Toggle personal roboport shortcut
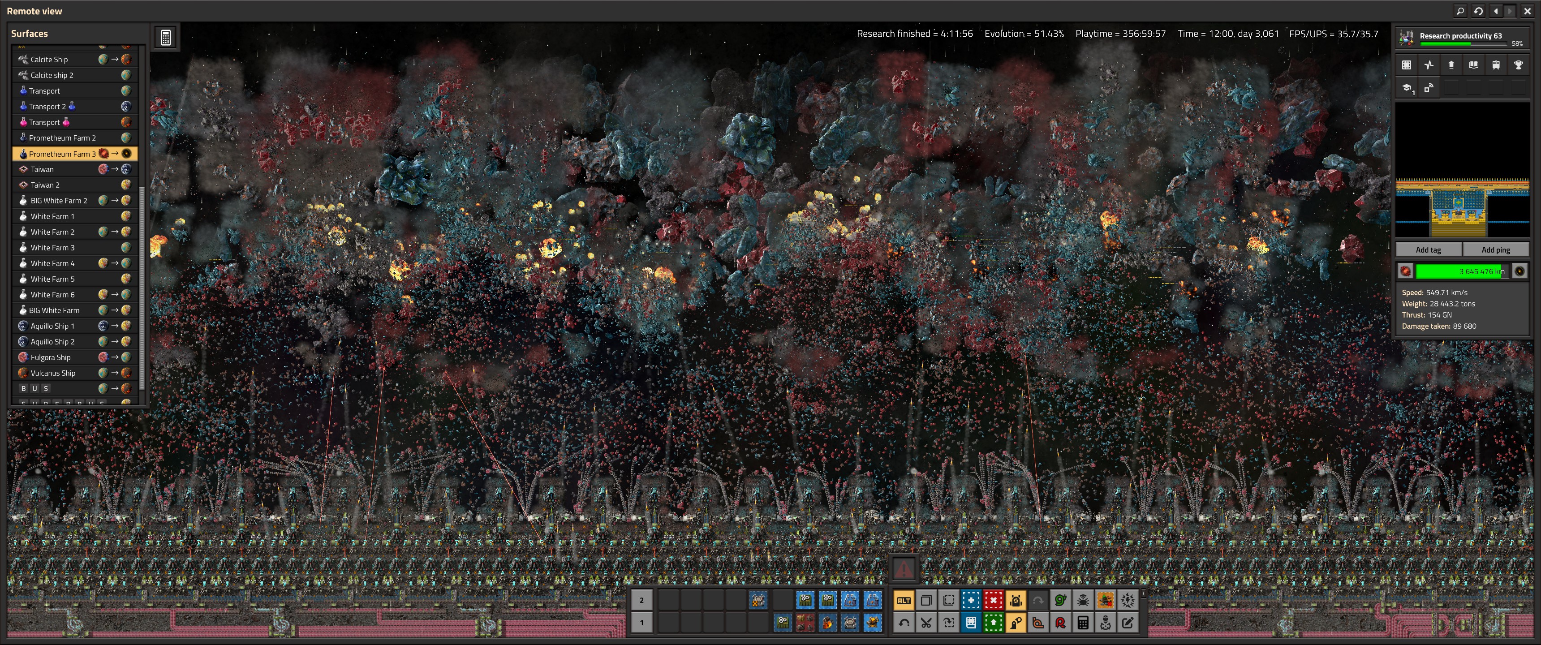The width and height of the screenshot is (1541, 645). tap(1016, 600)
